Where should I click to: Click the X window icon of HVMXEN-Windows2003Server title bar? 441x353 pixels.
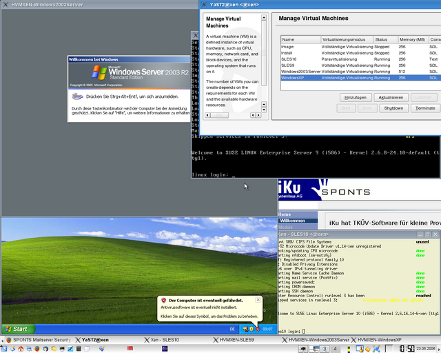[6, 5]
